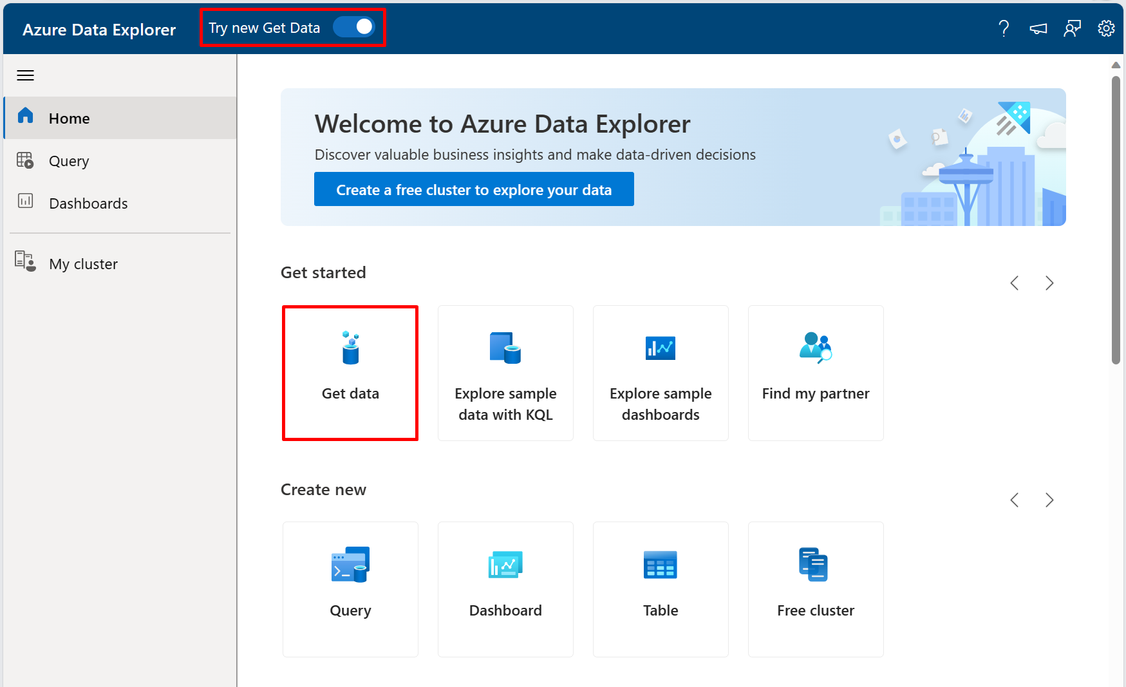Click the Get started section heading

[323, 272]
